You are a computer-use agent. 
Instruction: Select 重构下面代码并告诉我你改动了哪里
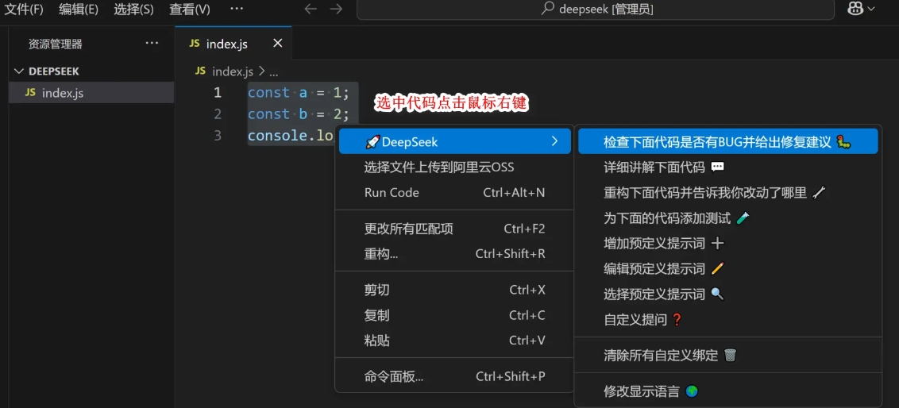[728, 193]
